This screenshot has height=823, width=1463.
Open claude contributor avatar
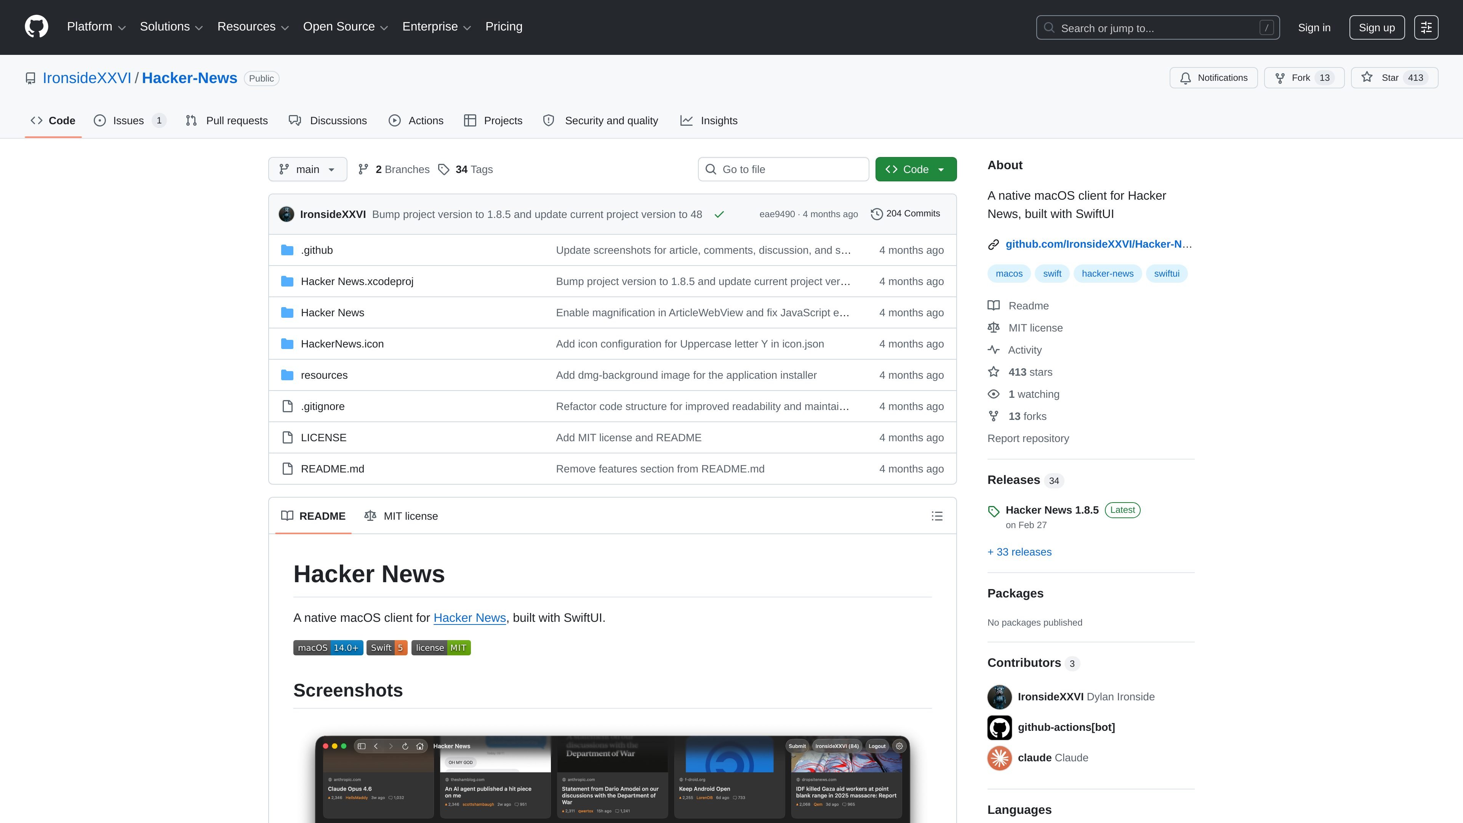(x=1000, y=758)
